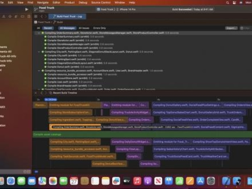Open Control Center in the menu bar

click(x=234, y=3)
